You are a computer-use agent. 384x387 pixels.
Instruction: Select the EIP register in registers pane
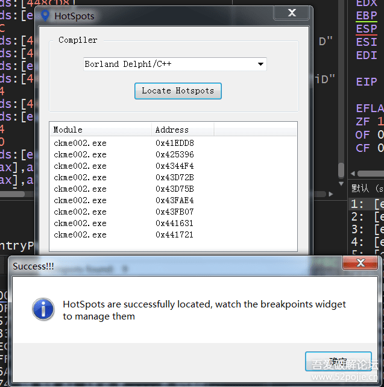click(x=367, y=82)
